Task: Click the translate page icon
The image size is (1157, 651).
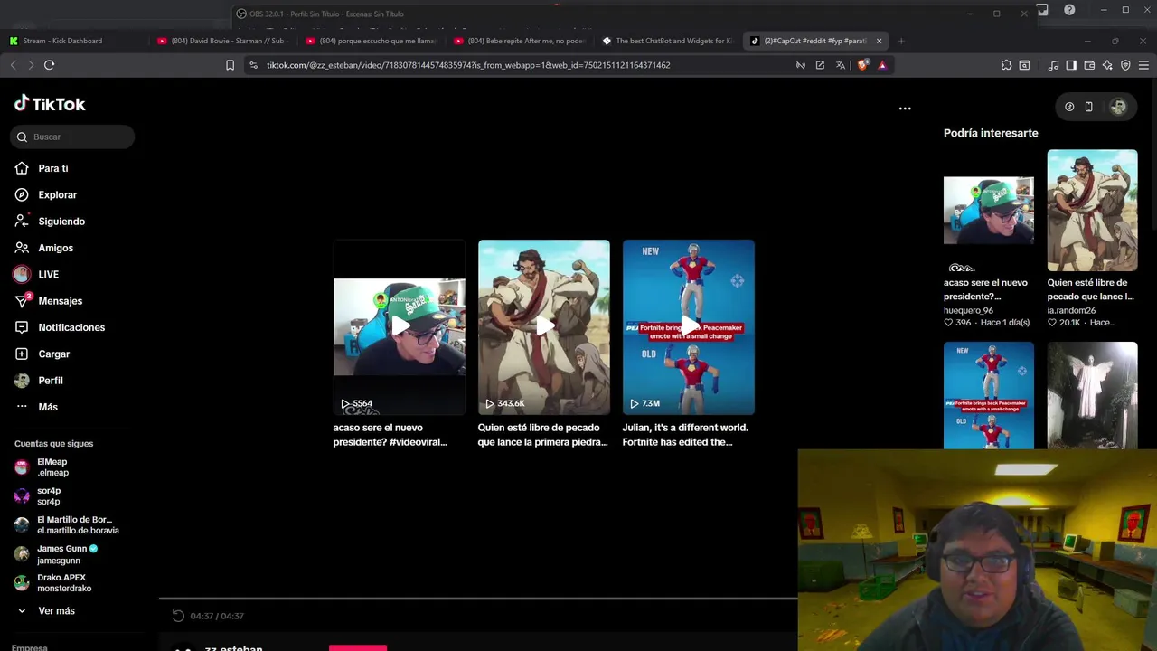Action: pos(841,65)
